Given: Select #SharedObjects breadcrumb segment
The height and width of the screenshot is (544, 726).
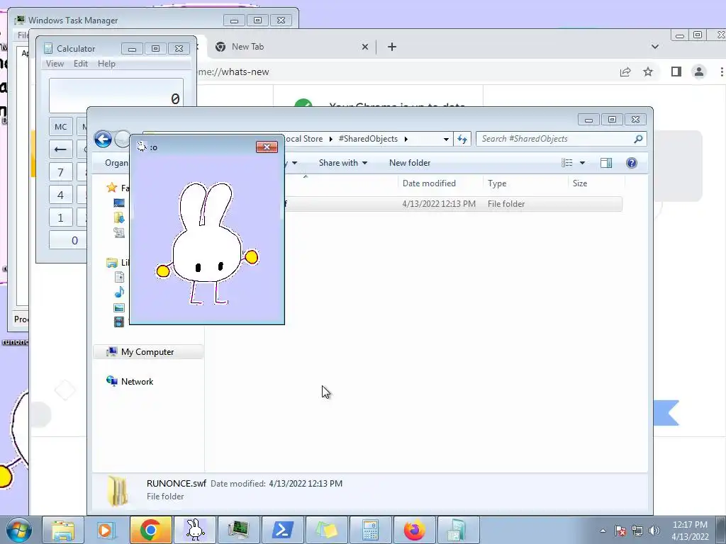Looking at the screenshot, I should click(368, 139).
